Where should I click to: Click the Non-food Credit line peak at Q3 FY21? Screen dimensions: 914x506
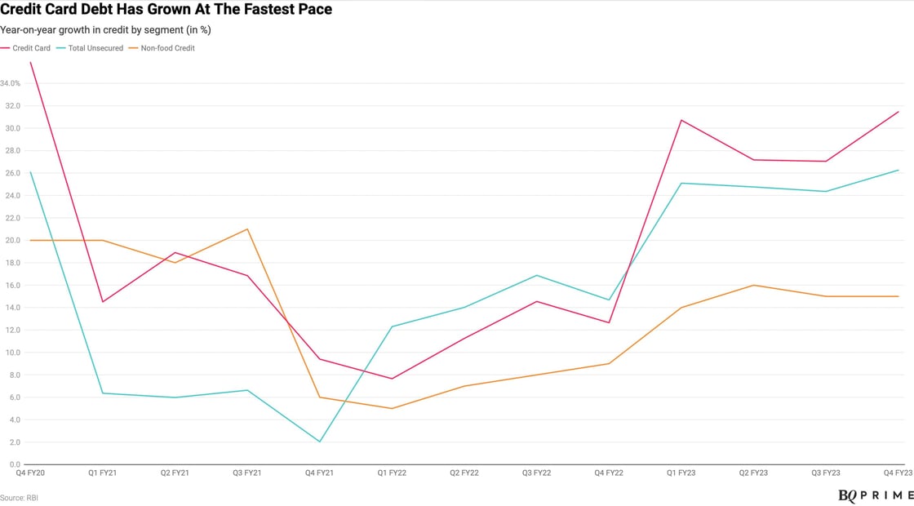[247, 229]
